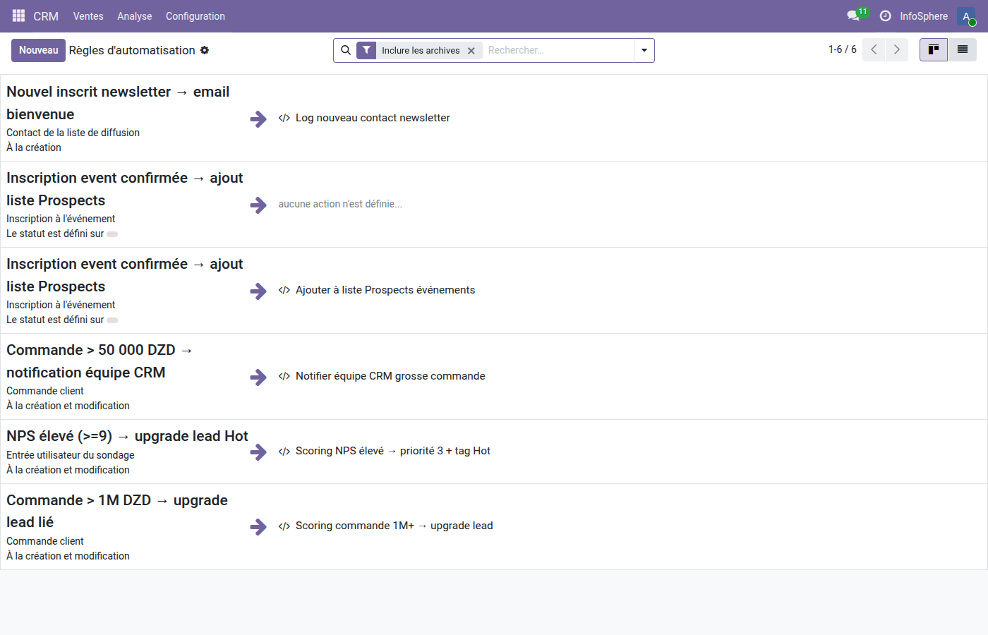Switch to kanban view
The width and height of the screenshot is (988, 635).
point(933,49)
